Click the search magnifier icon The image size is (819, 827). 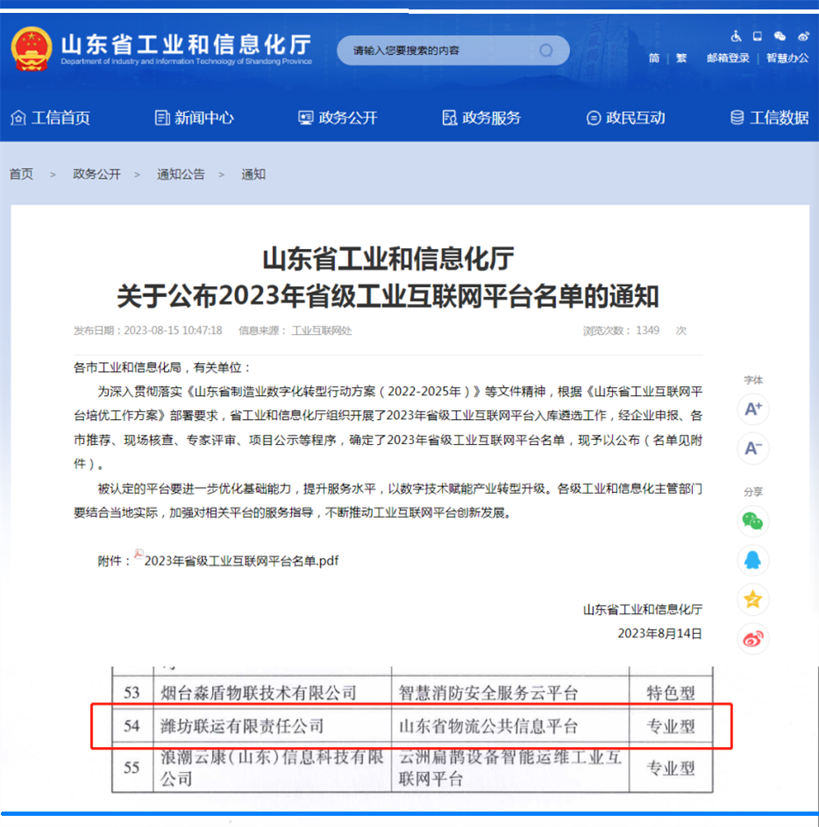[x=546, y=50]
